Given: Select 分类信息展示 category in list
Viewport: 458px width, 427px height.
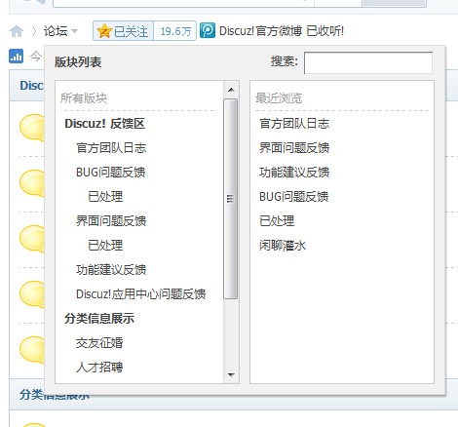Looking at the screenshot, I should pyautogui.click(x=99, y=319).
